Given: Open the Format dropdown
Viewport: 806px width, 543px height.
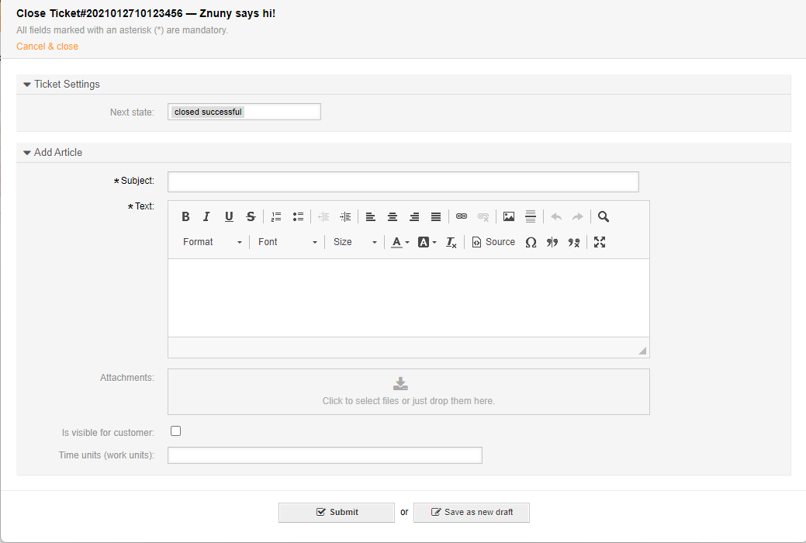Looking at the screenshot, I should 212,242.
